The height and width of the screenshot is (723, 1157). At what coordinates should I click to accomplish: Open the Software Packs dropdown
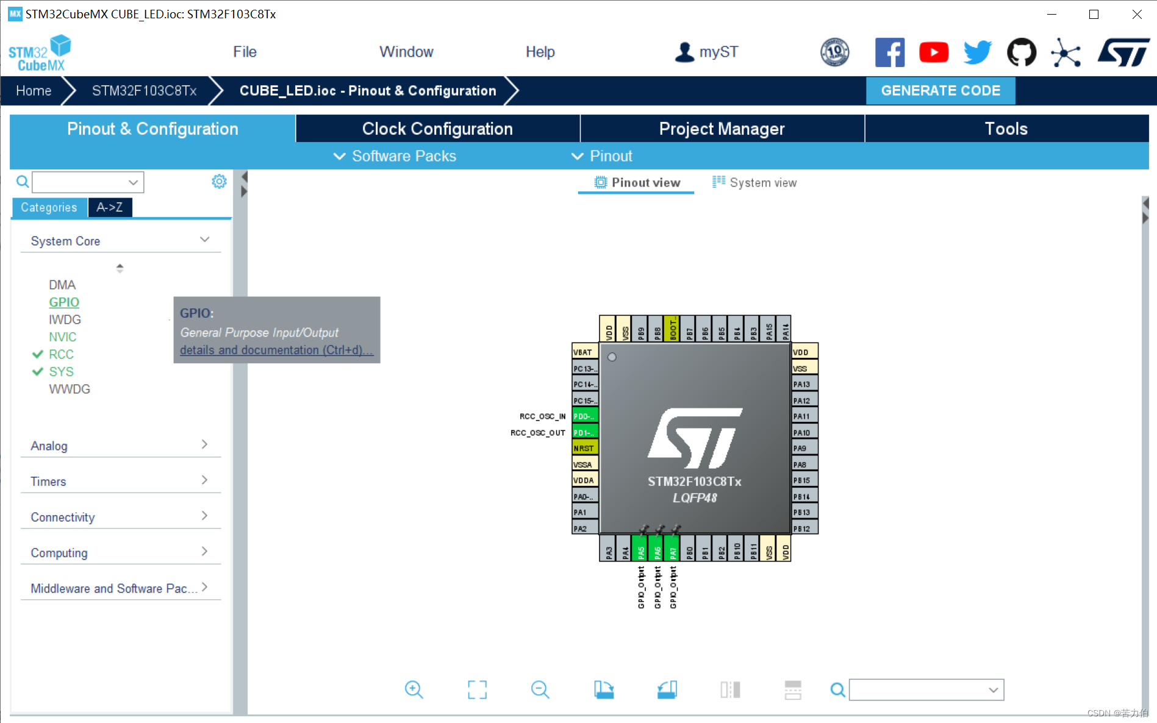[x=395, y=156]
